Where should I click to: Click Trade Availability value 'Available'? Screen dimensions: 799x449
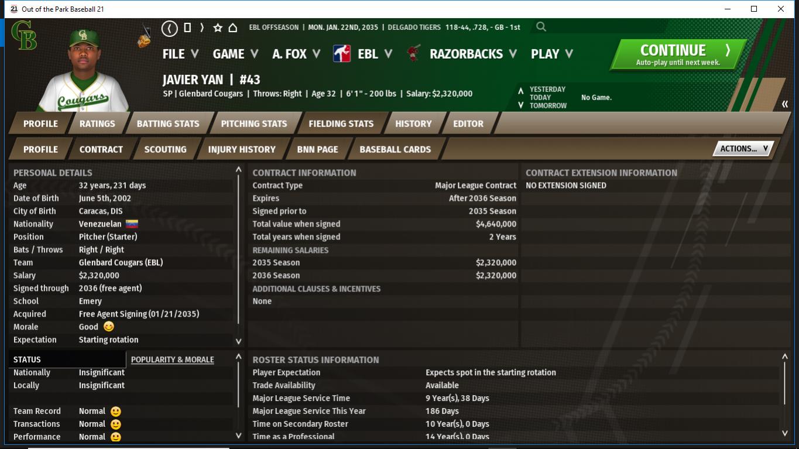click(442, 386)
